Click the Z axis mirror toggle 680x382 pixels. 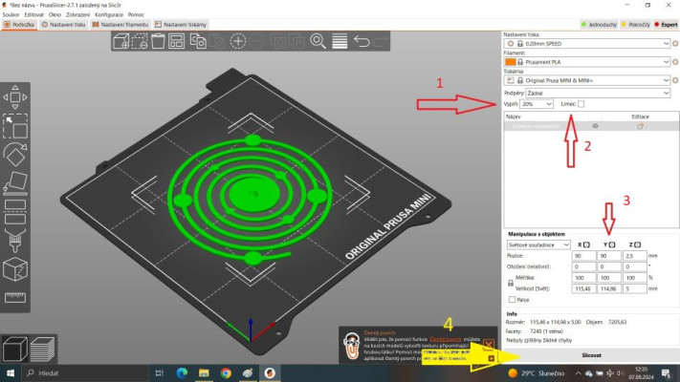[x=638, y=244]
